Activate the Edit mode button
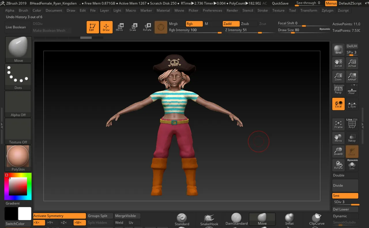The width and height of the screenshot is (369, 228). click(x=93, y=27)
